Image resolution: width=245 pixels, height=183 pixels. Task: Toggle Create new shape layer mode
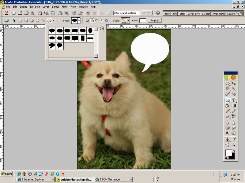tap(87, 20)
